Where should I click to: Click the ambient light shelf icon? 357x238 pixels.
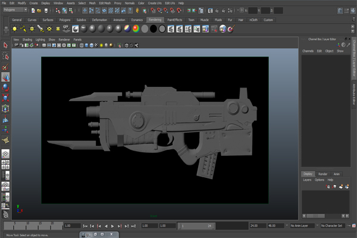pyautogui.click(x=14, y=29)
